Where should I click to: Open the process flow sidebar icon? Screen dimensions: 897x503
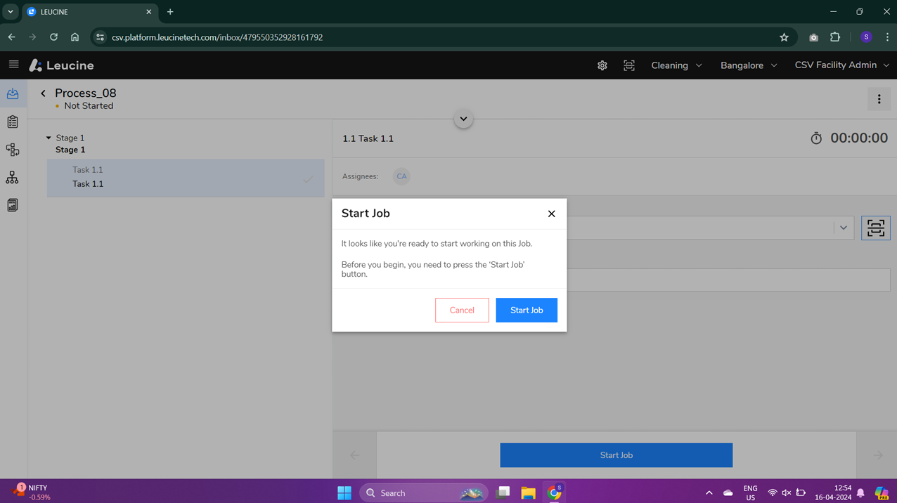(13, 150)
